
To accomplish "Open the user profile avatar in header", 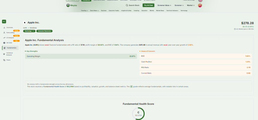I will pyautogui.click(x=200, y=6).
